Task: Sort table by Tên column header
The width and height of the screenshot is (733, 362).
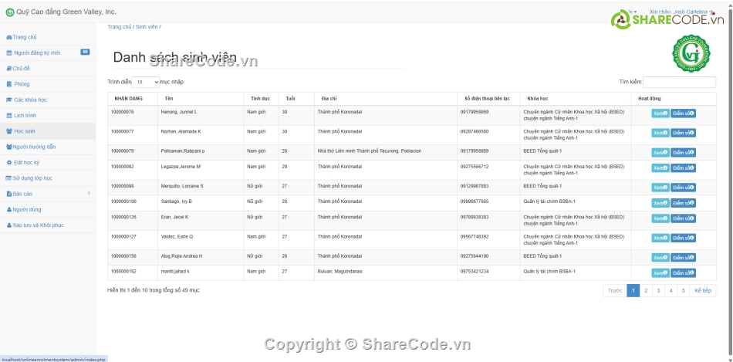Action: [x=169, y=99]
